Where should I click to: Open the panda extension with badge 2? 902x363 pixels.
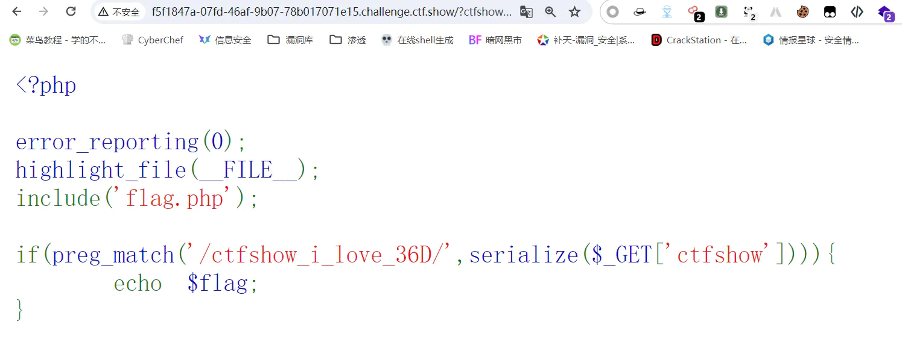click(749, 13)
